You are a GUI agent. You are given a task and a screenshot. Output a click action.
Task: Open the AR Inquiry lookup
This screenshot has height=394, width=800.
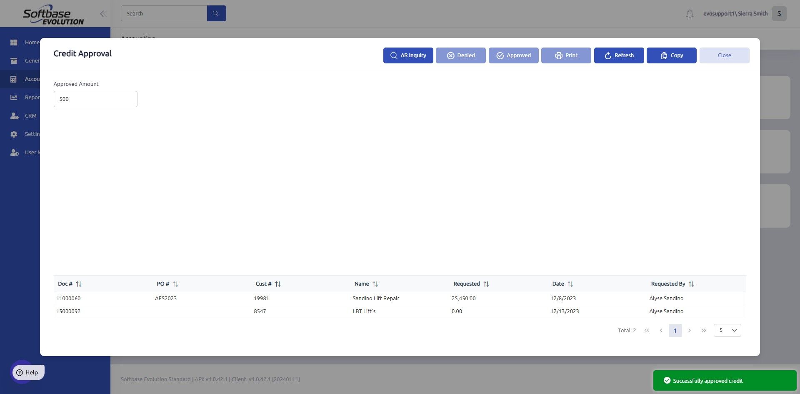[x=408, y=55]
